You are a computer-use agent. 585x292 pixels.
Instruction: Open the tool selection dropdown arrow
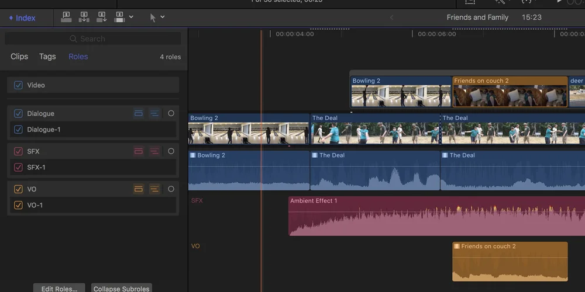coord(162,17)
